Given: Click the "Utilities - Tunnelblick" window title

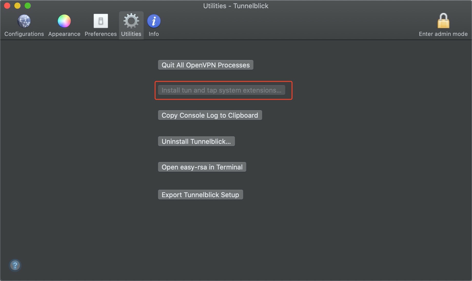Looking at the screenshot, I should pyautogui.click(x=235, y=6).
